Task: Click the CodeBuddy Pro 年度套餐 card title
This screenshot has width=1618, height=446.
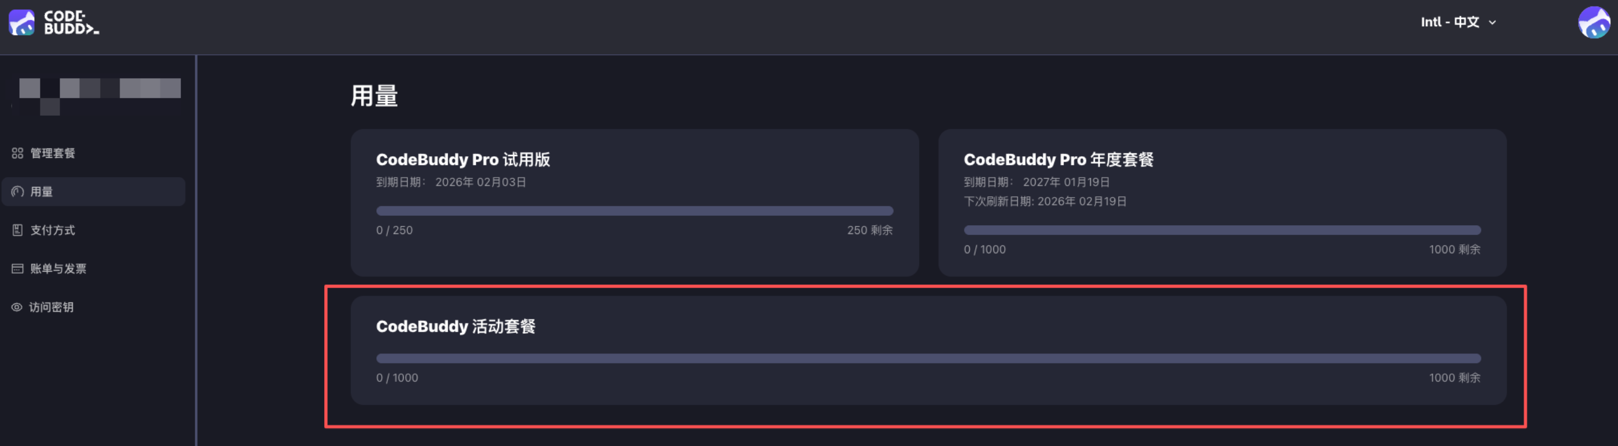Action: coord(1057,160)
